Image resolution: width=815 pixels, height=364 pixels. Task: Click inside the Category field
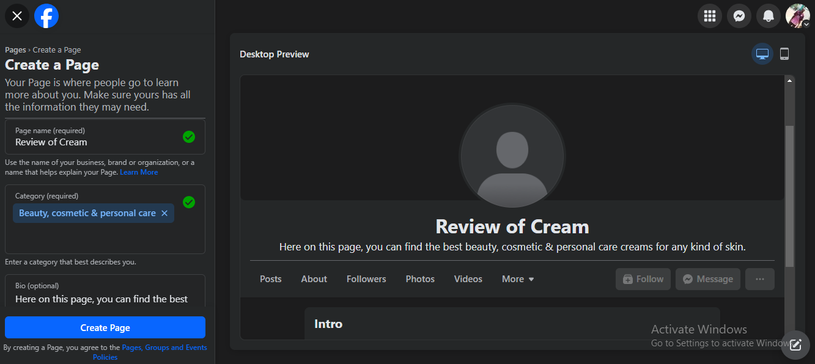click(105, 219)
